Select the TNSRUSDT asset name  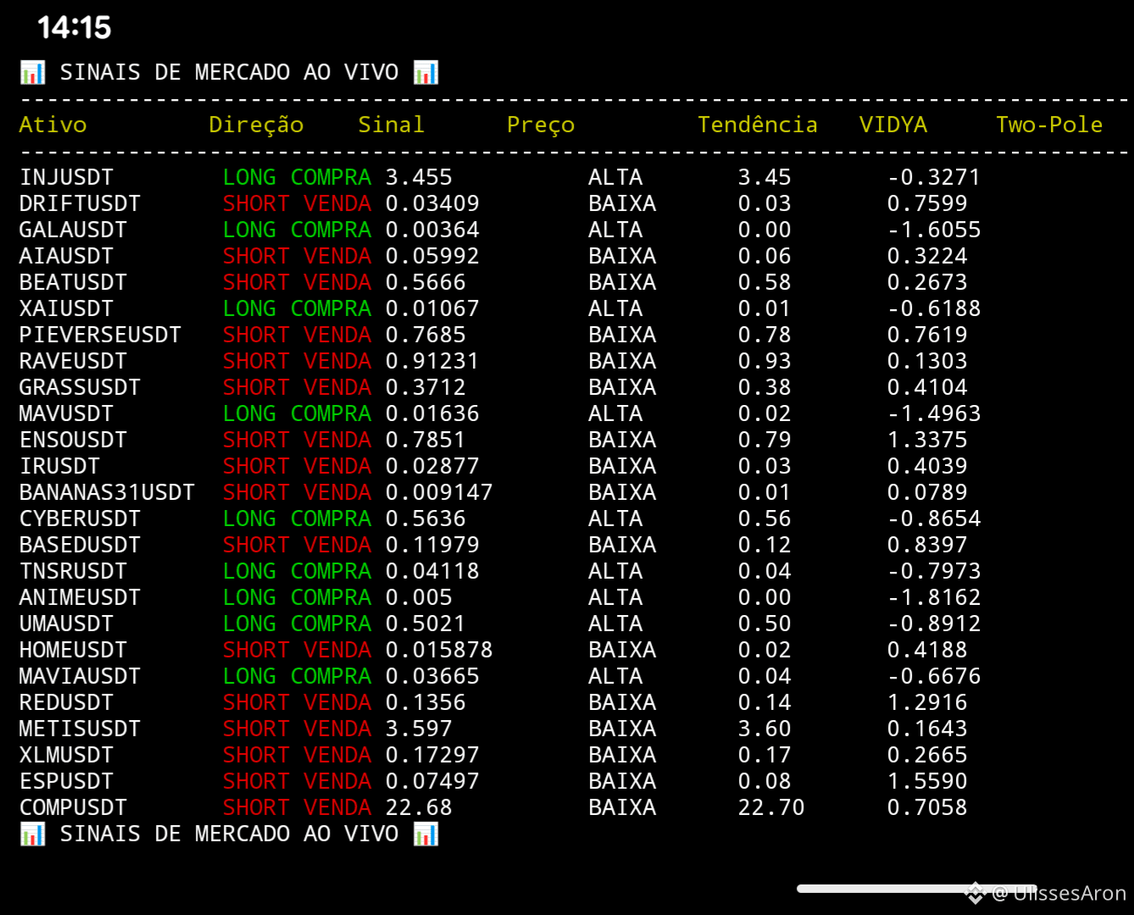(73, 571)
